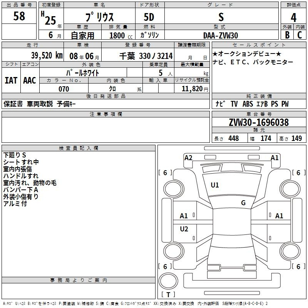Click the A2 damage marker on the diagram
Image resolution: width=308 pixels, height=308 pixels.
pos(188,157)
